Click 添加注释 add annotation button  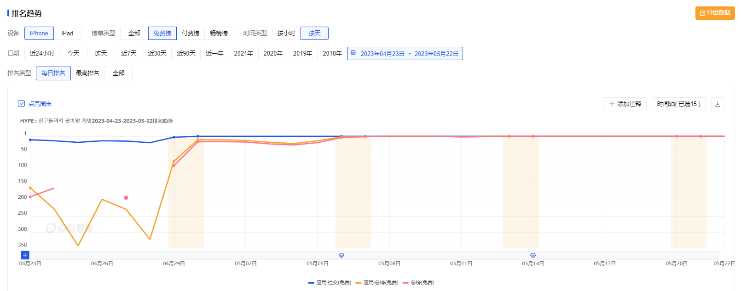point(625,104)
